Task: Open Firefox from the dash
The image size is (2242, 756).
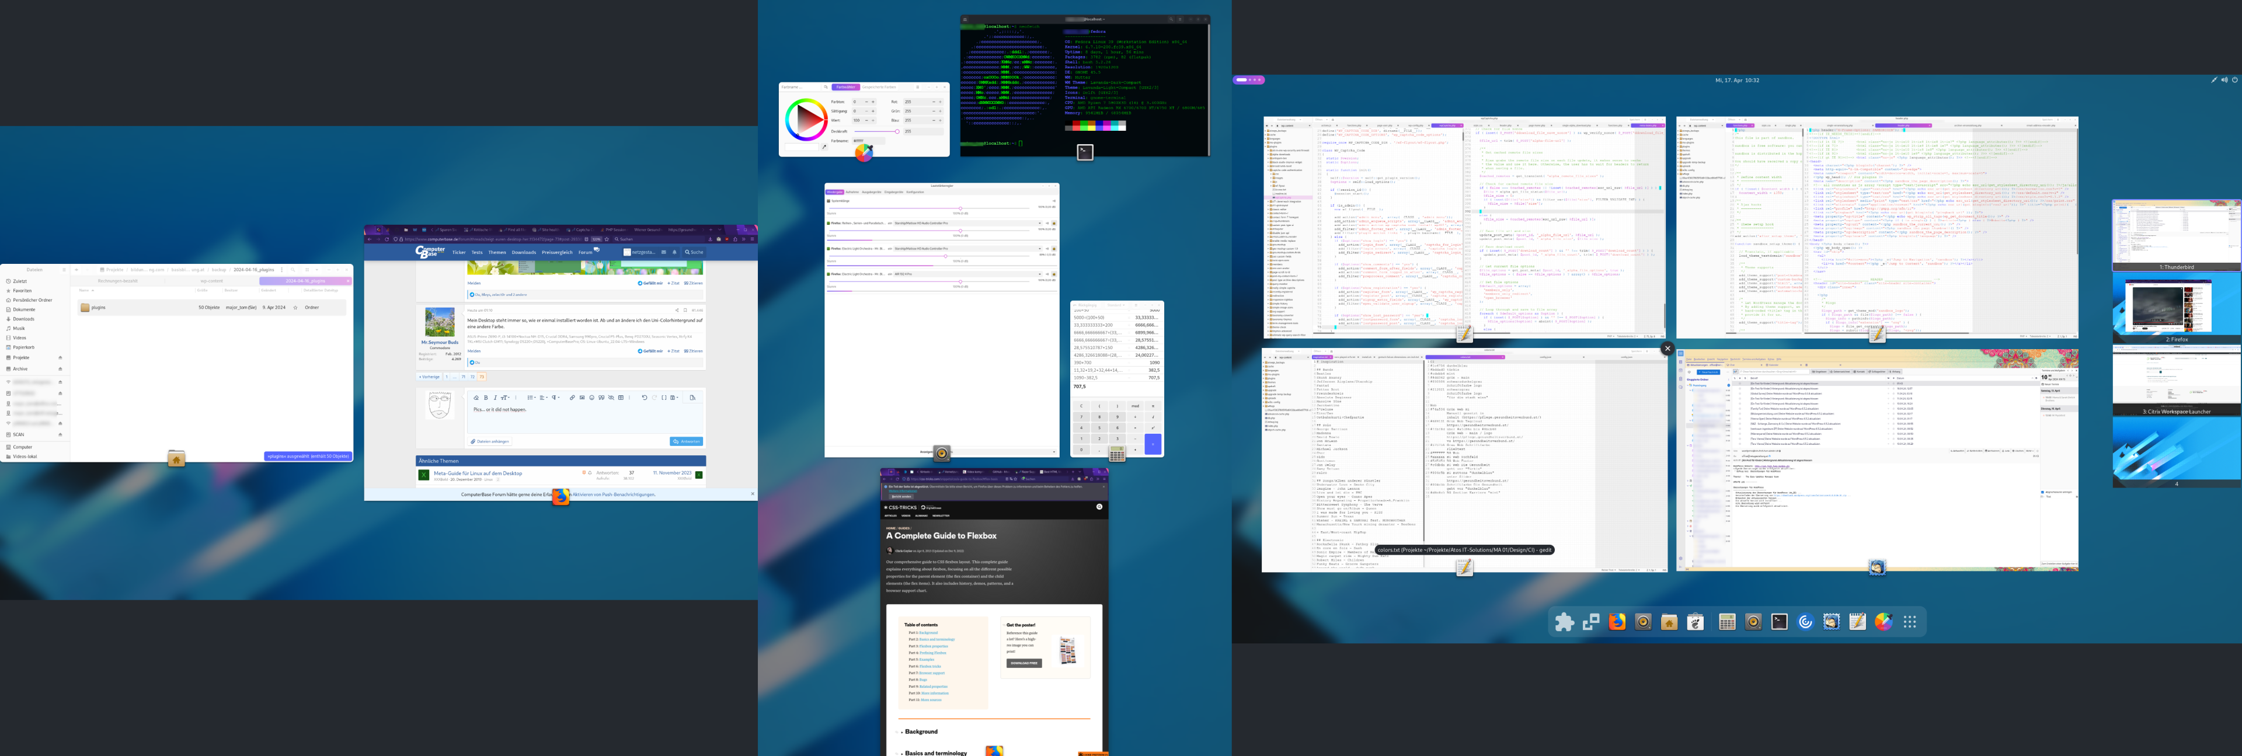Action: point(1617,622)
